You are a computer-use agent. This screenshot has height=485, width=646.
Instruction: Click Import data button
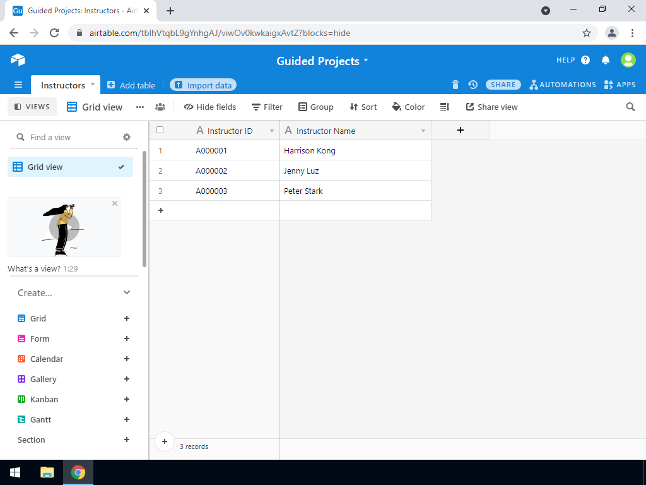(x=203, y=85)
